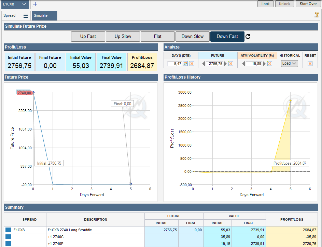
Task: Clear the ATM Volatility override
Action: click(x=270, y=64)
